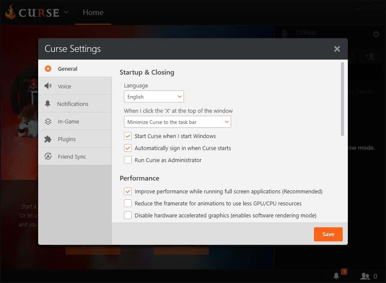
Task: Select the Plugins settings tab
Action: click(75, 139)
